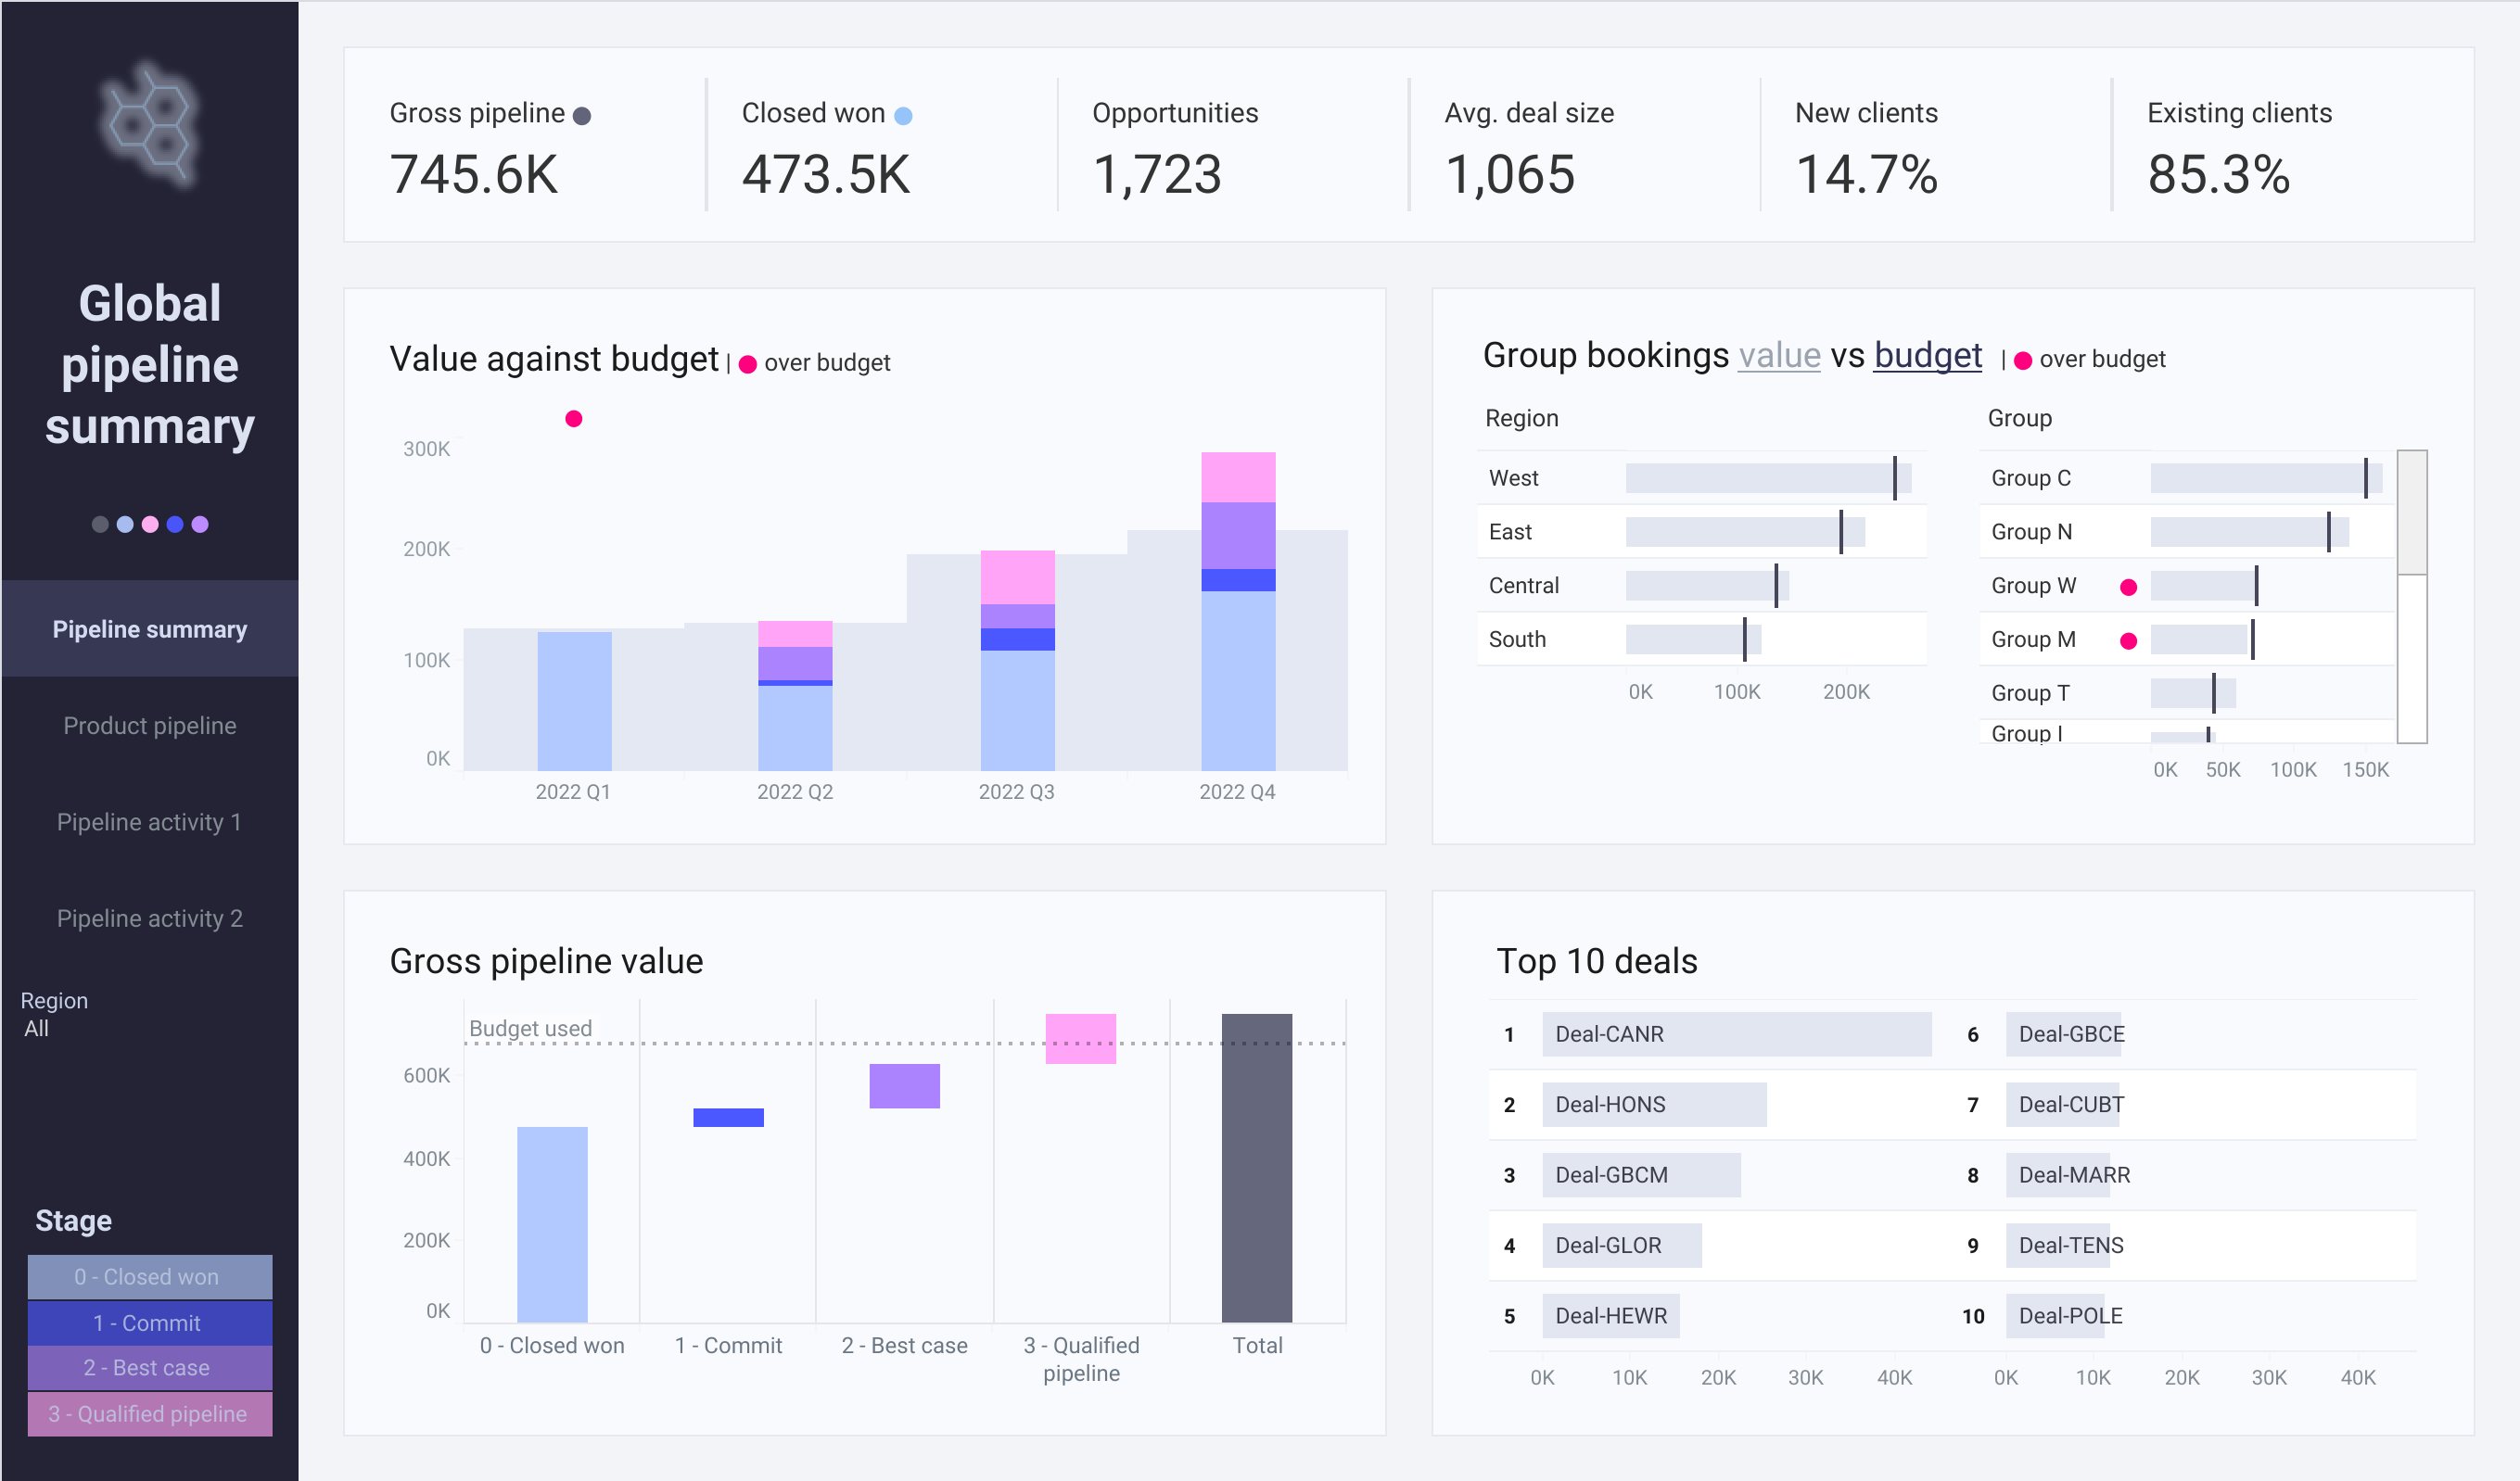
Task: Toggle the 1 - Commit stage filter
Action: pos(150,1323)
